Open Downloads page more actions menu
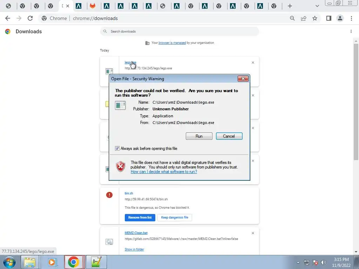This screenshot has width=359, height=269. (x=351, y=31)
